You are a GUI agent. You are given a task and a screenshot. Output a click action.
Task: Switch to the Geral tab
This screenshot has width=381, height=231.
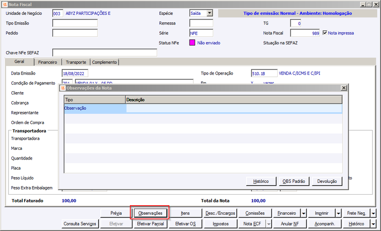tap(19, 62)
